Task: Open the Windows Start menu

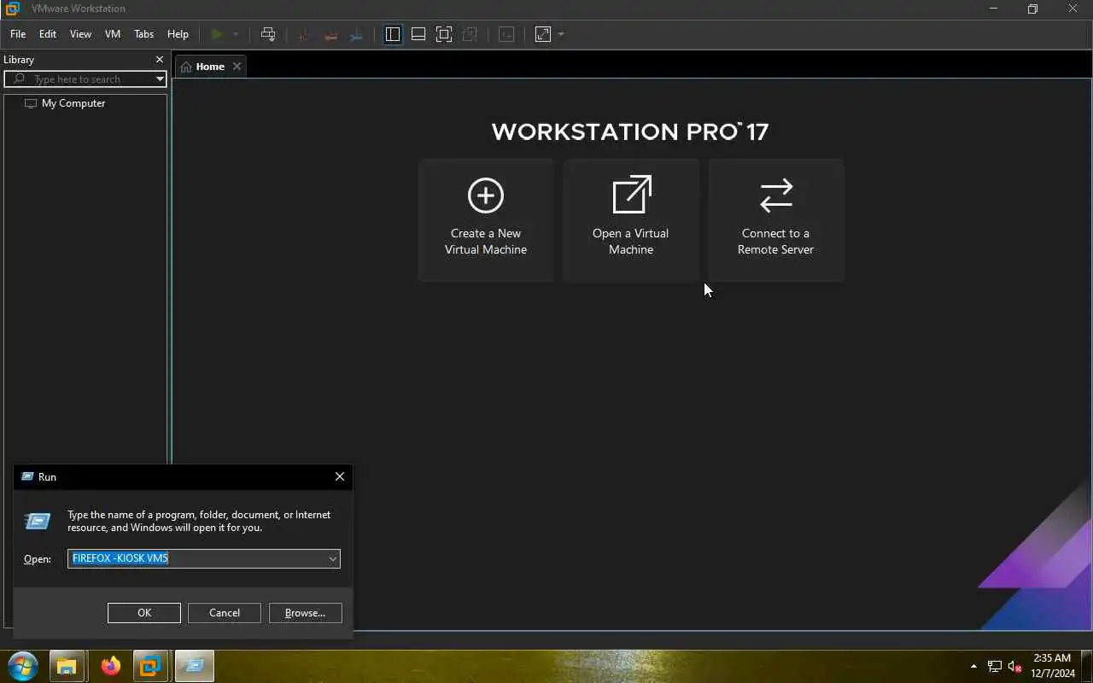Action: pyautogui.click(x=23, y=666)
